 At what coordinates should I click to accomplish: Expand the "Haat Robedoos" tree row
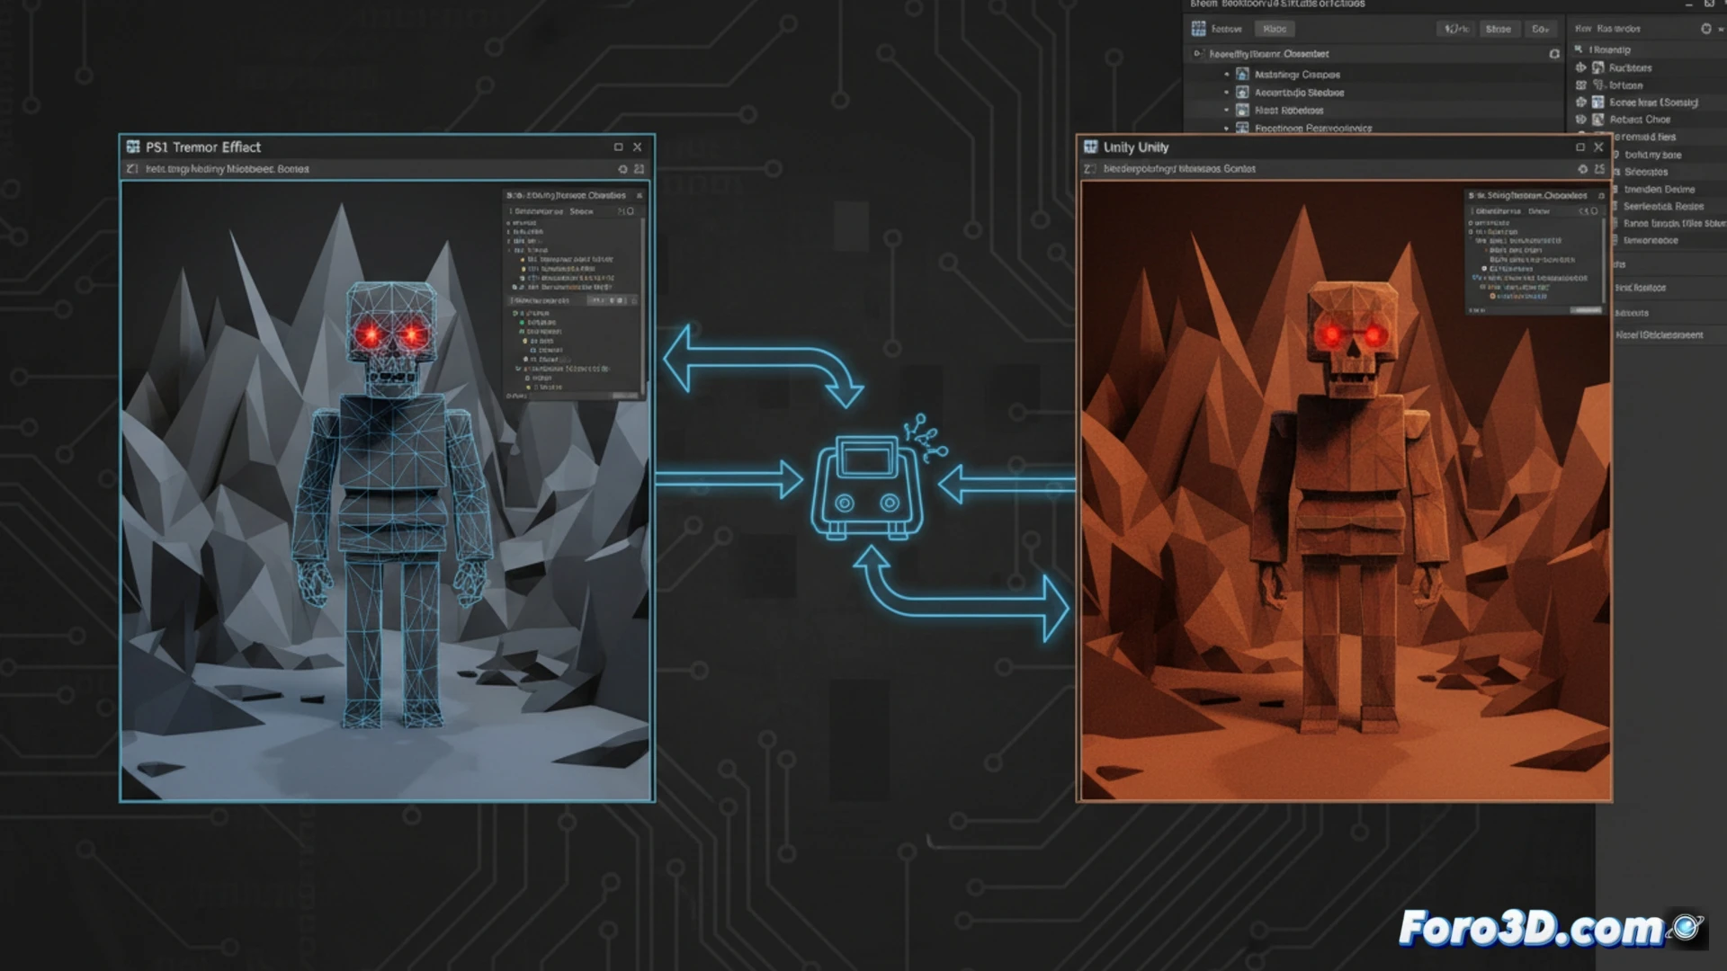click(1227, 111)
